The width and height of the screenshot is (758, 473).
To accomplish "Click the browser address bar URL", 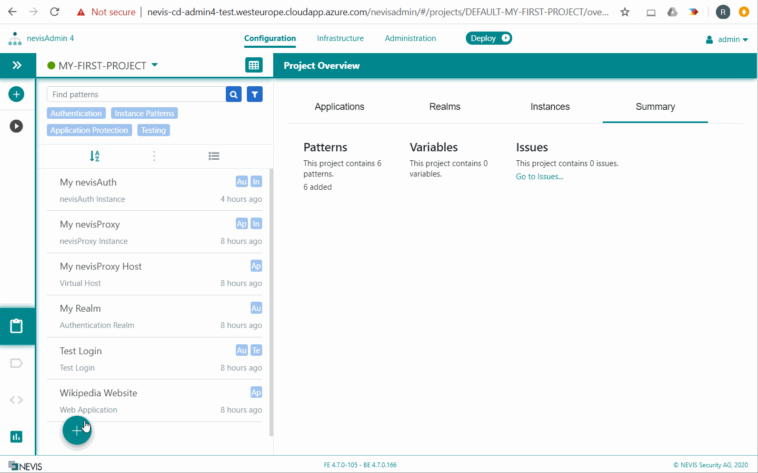I will [378, 12].
